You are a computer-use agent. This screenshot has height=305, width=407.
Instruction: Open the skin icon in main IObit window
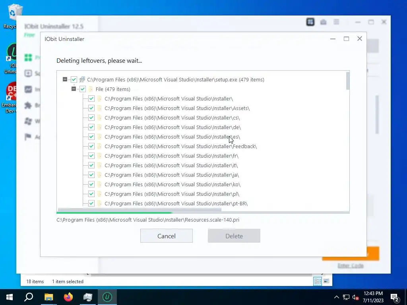pyautogui.click(x=310, y=22)
